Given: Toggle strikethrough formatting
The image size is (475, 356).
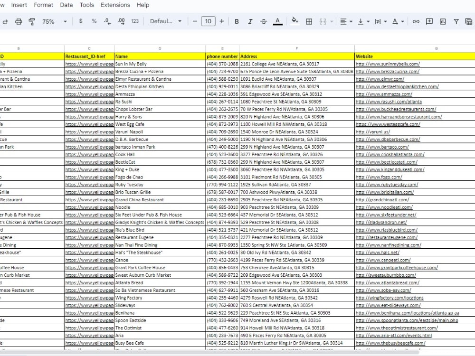Looking at the screenshot, I should click(x=264, y=21).
